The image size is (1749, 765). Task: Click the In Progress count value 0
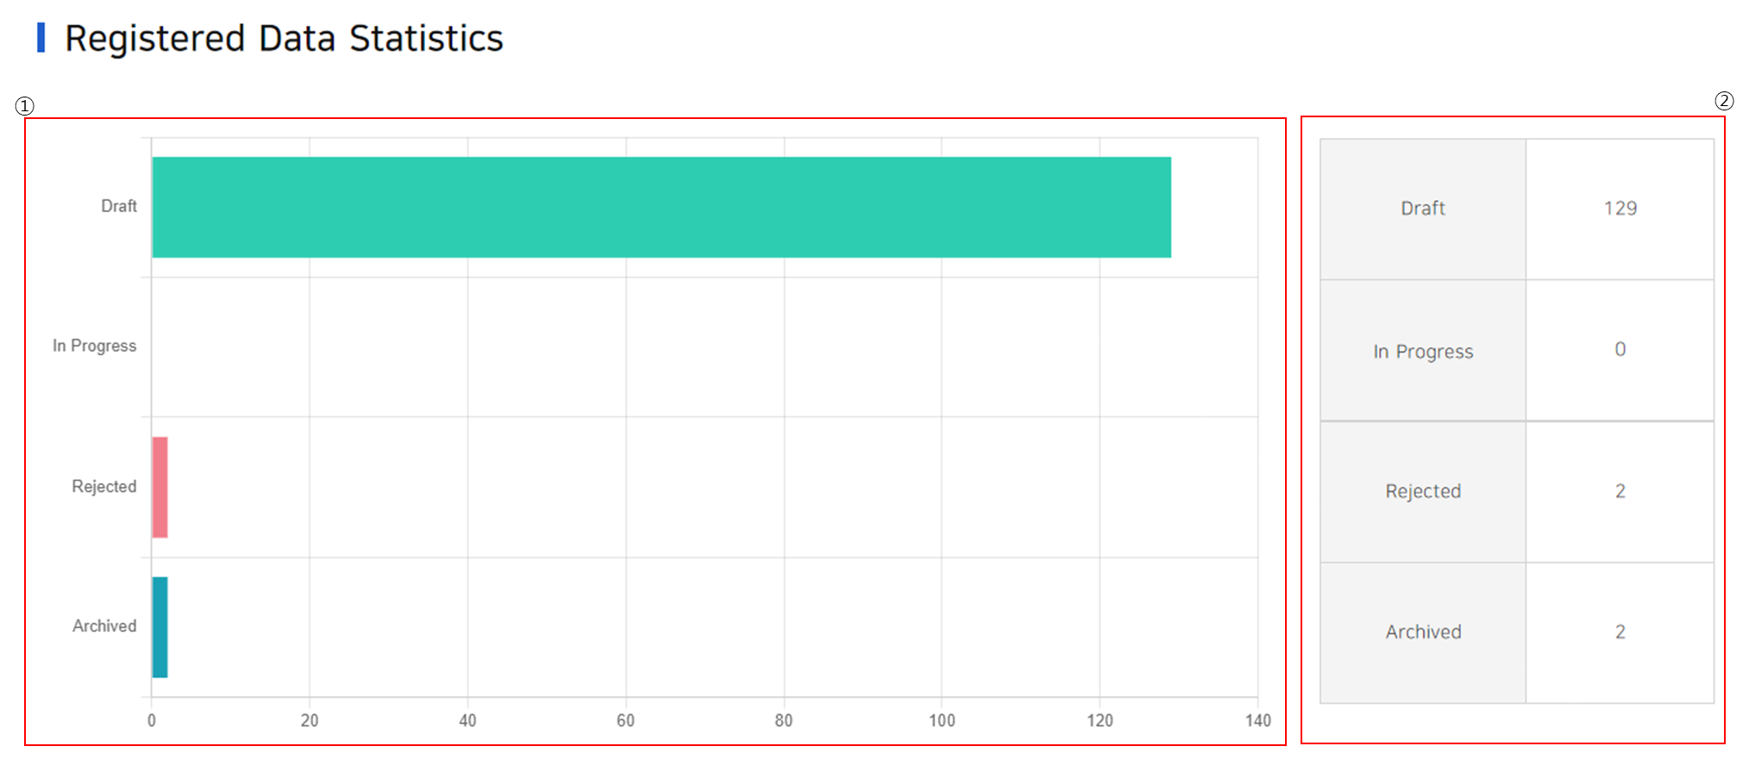click(x=1620, y=349)
